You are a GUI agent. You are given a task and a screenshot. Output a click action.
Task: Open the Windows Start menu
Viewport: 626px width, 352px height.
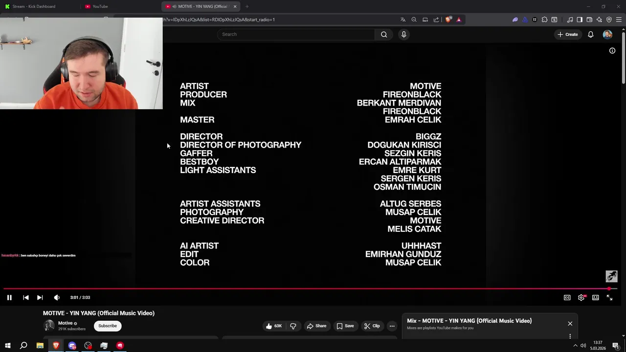click(x=8, y=346)
